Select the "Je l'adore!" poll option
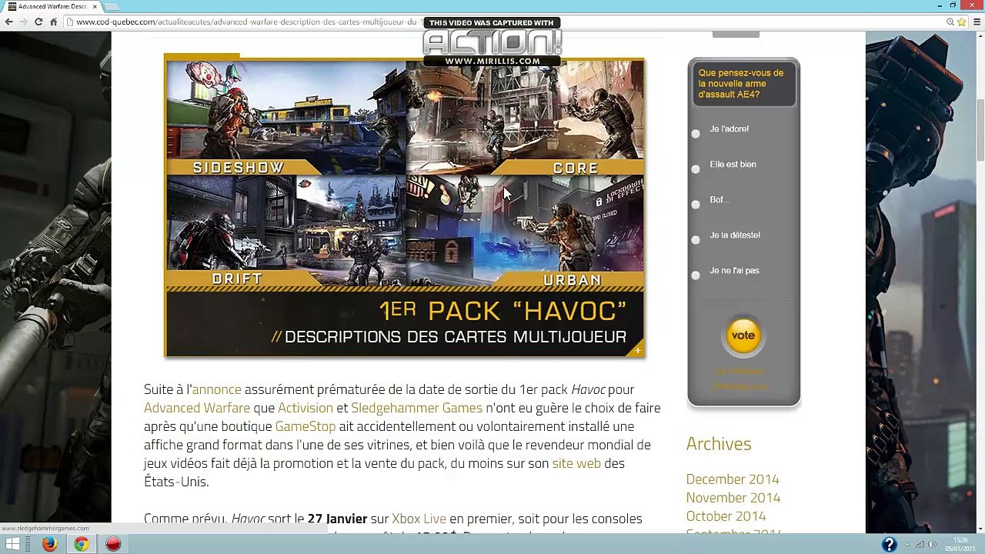 696,134
